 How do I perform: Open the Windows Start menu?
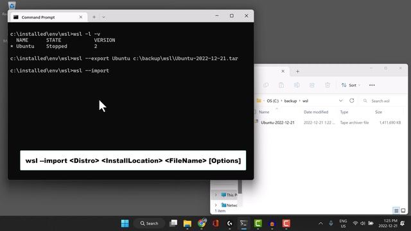(125, 223)
